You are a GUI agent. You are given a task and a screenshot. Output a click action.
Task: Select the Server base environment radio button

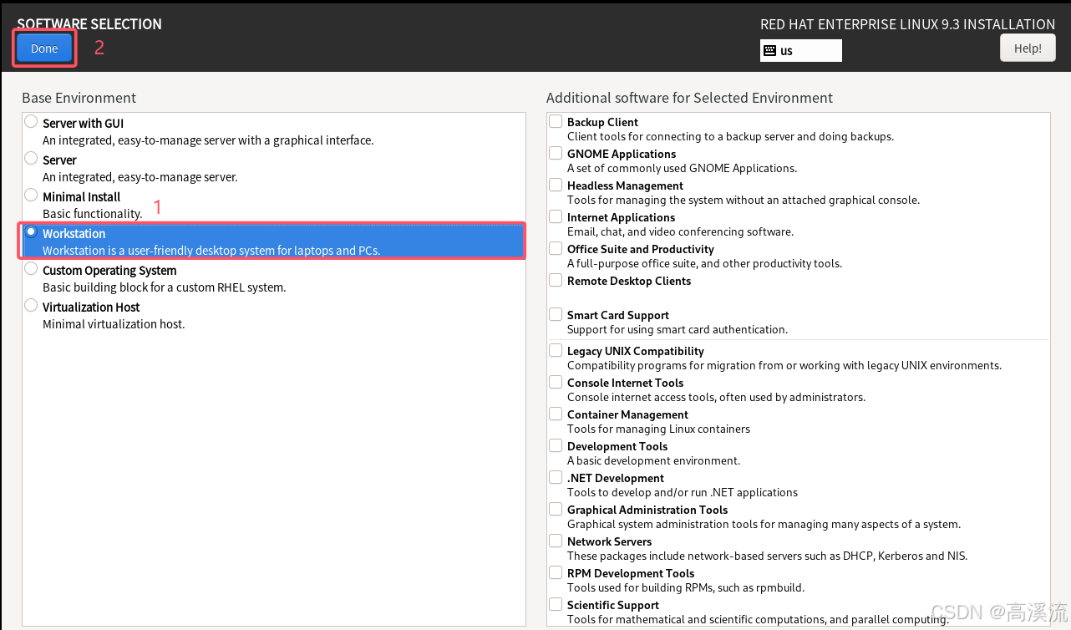[x=31, y=158]
